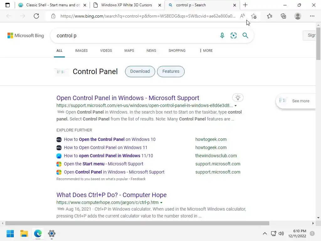Activate Read aloud icon in address bar

coord(242,16)
